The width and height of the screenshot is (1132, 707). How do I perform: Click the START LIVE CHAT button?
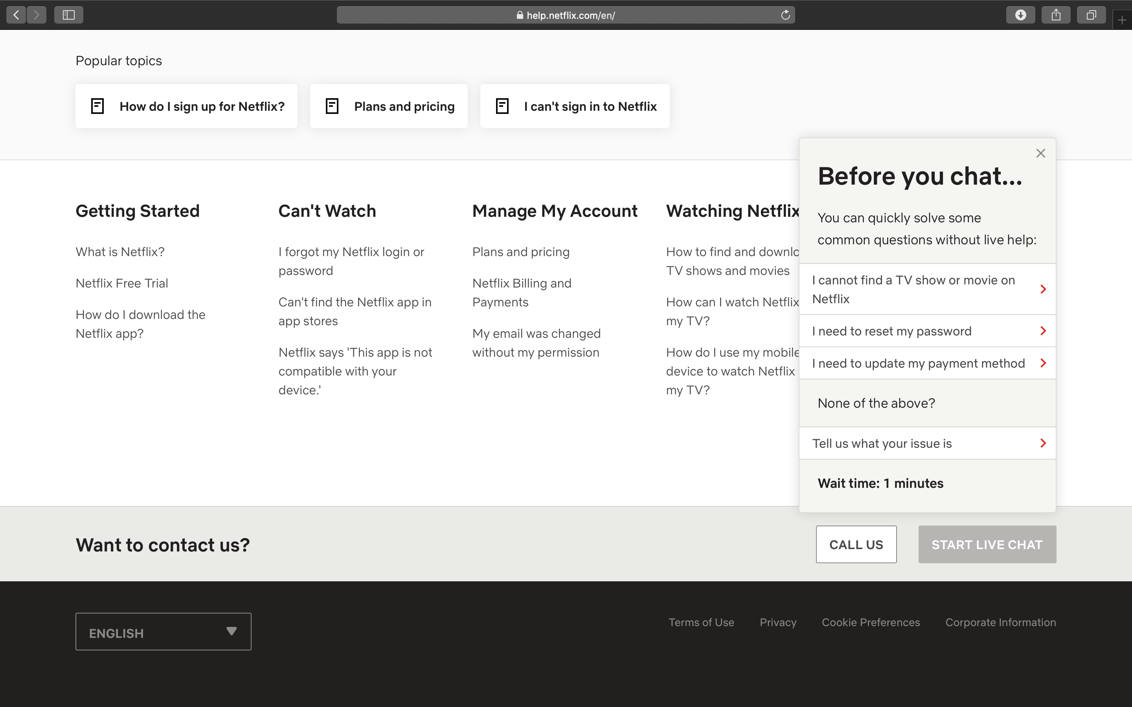[x=987, y=544]
